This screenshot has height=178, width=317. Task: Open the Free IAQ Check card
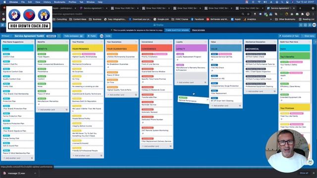[x=226, y=67]
